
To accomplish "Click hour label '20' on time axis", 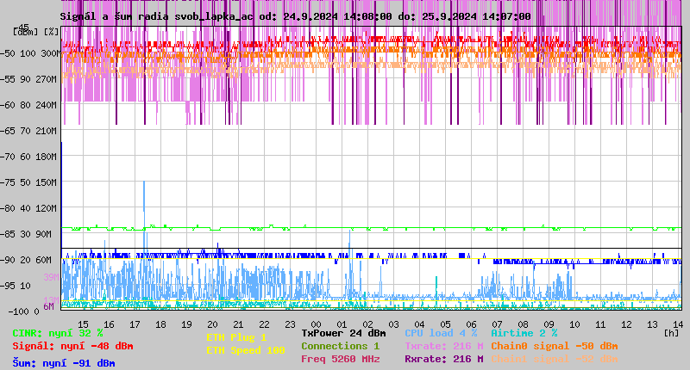I will [212, 324].
